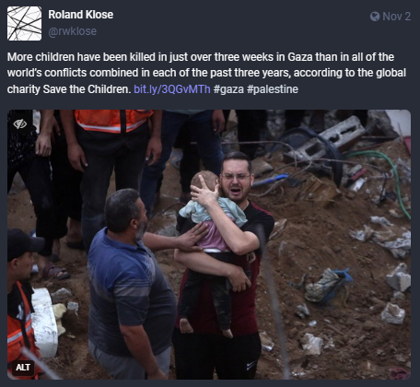The height and width of the screenshot is (387, 420).
Task: Show alt text using the ALT button
Action: pyautogui.click(x=23, y=367)
